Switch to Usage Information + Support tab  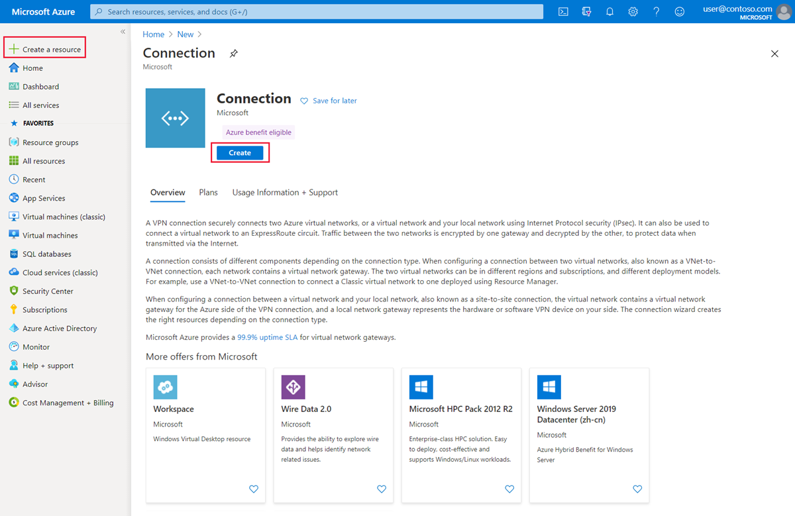pyautogui.click(x=285, y=192)
